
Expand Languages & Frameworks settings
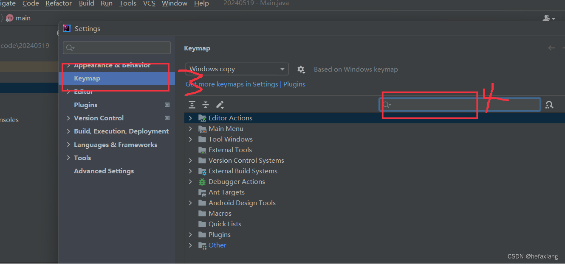point(68,145)
